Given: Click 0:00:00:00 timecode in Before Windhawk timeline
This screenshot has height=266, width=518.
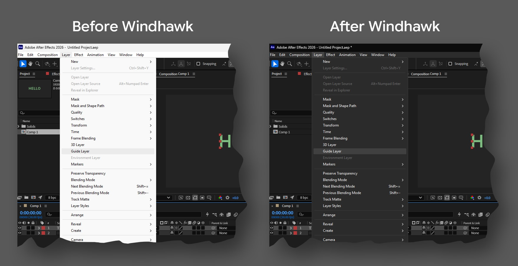Looking at the screenshot, I should [x=31, y=213].
